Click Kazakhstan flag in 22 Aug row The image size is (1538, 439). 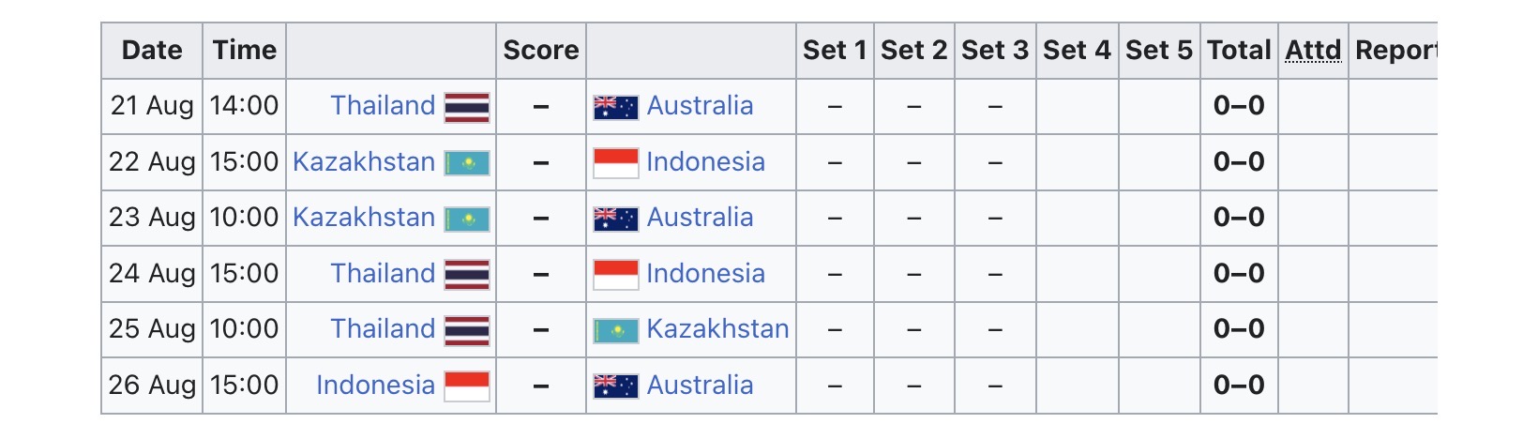click(x=467, y=164)
